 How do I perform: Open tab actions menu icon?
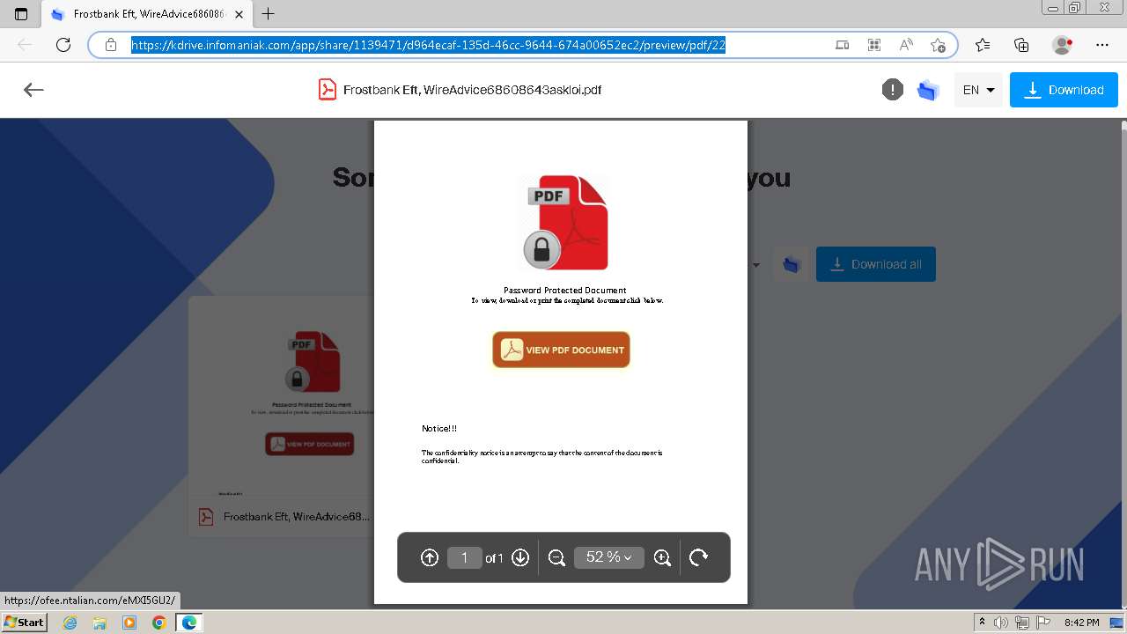(x=21, y=14)
